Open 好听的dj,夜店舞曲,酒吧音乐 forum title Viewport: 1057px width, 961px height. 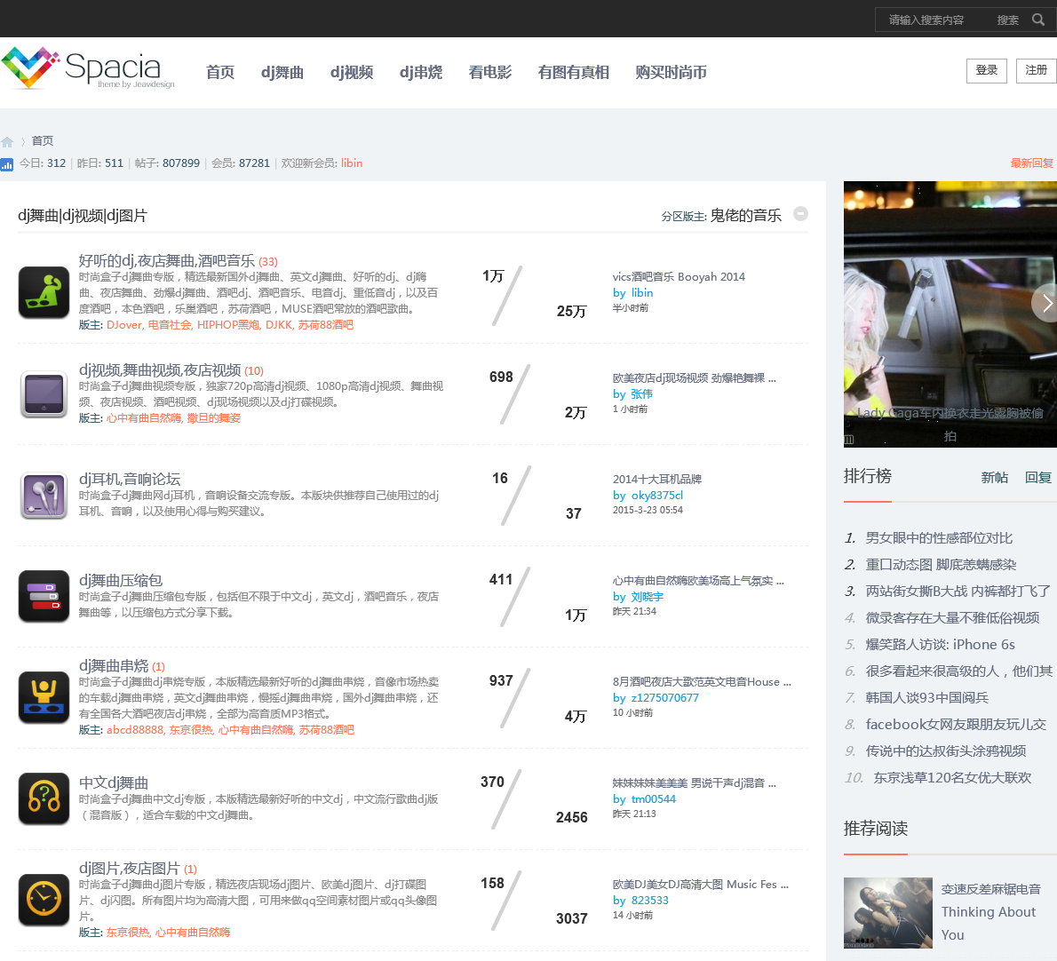(x=166, y=261)
